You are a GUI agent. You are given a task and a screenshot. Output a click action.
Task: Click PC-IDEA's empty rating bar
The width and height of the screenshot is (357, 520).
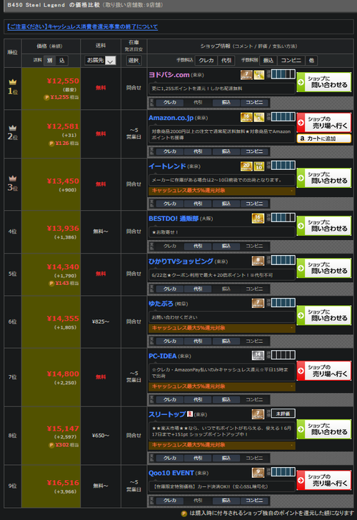pos(283,355)
